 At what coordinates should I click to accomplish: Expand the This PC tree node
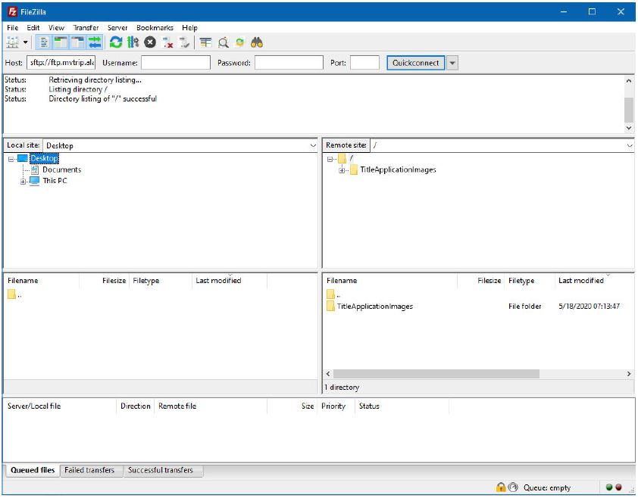click(x=23, y=182)
